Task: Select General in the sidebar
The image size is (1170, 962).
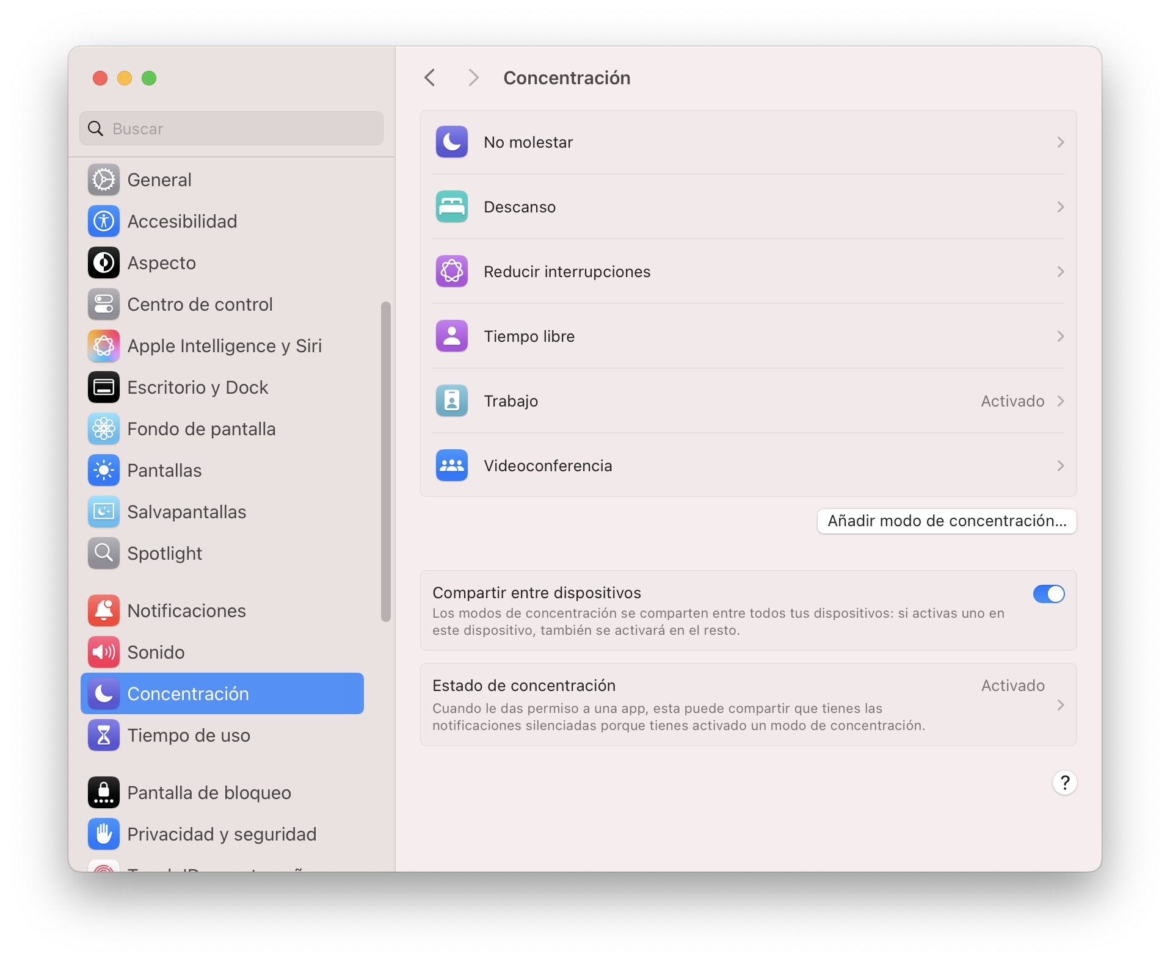Action: pyautogui.click(x=222, y=180)
